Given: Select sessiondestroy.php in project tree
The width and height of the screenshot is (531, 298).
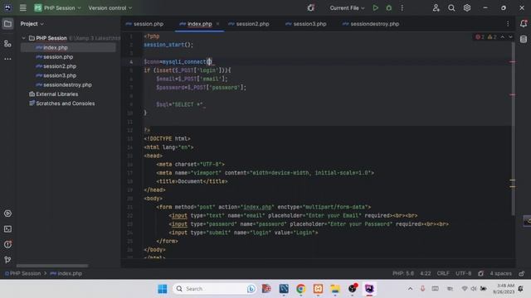Looking at the screenshot, I should click(64, 84).
